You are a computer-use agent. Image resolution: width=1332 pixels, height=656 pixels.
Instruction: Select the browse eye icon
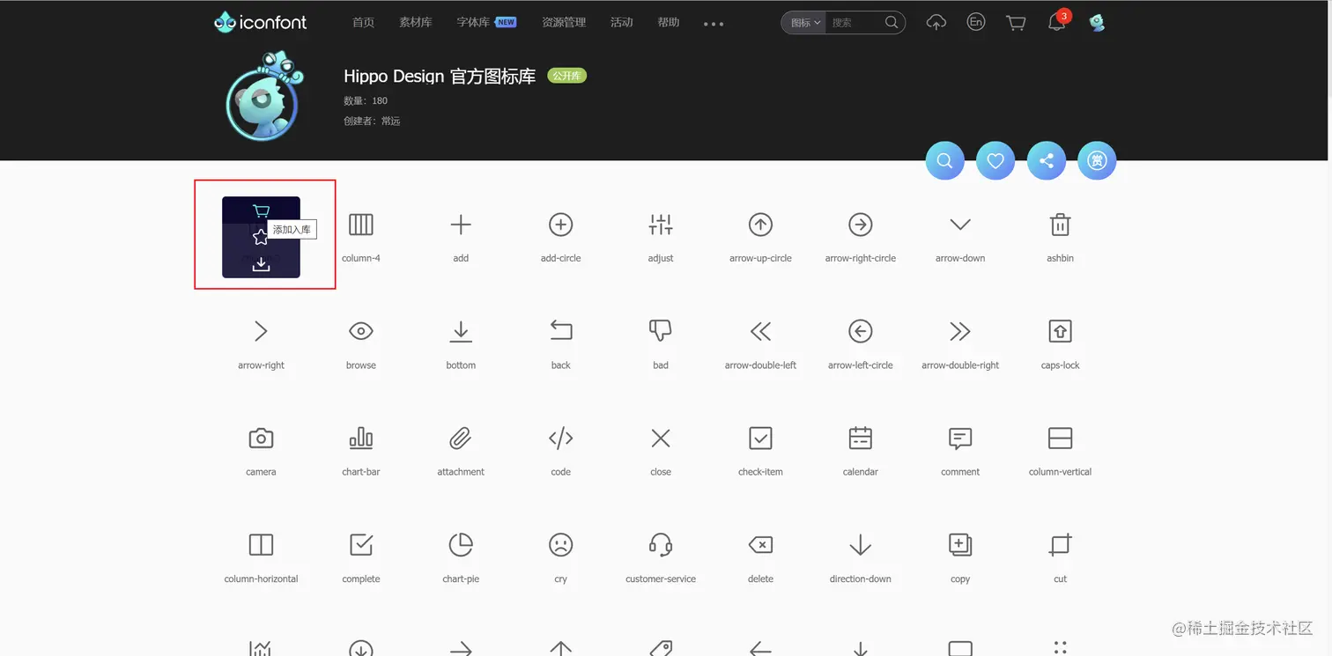pyautogui.click(x=361, y=331)
